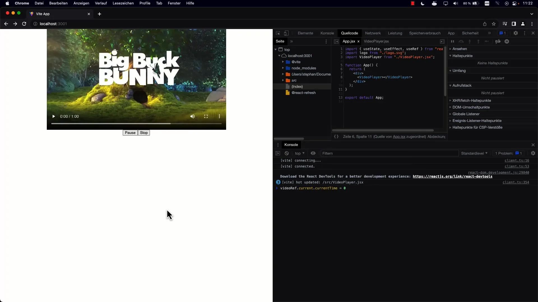
Task: Open the Seite panel three-dot options
Action: pyautogui.click(x=326, y=41)
